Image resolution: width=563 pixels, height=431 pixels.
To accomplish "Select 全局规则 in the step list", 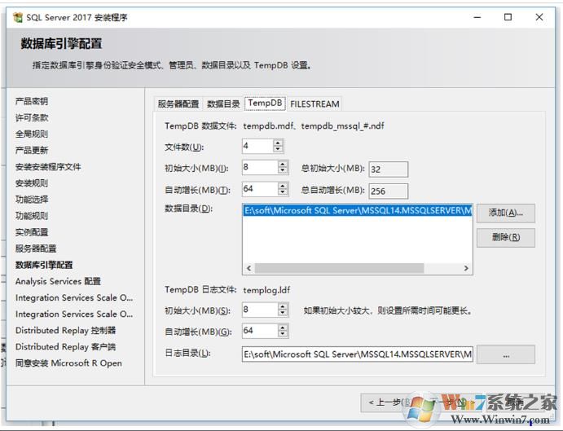I will click(x=32, y=134).
